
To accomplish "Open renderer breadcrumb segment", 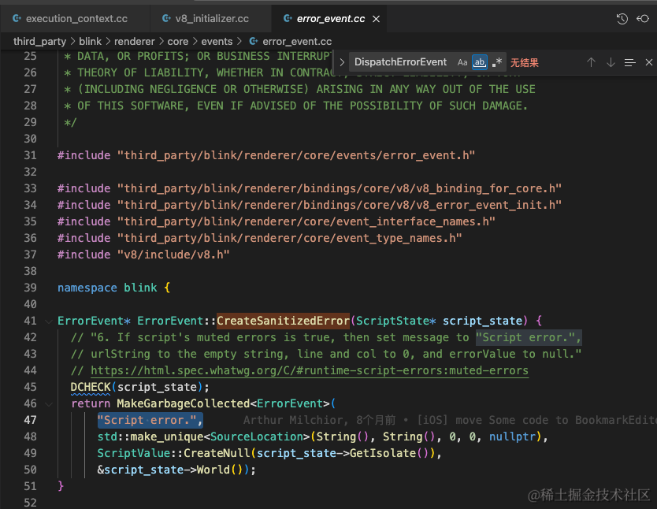I will 135,42.
